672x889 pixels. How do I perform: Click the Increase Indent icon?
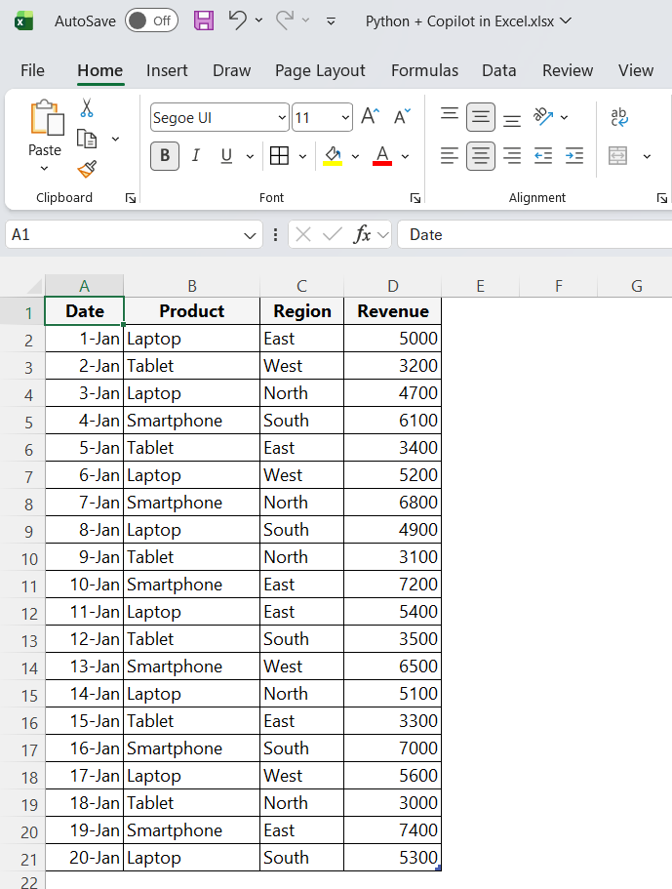click(573, 155)
